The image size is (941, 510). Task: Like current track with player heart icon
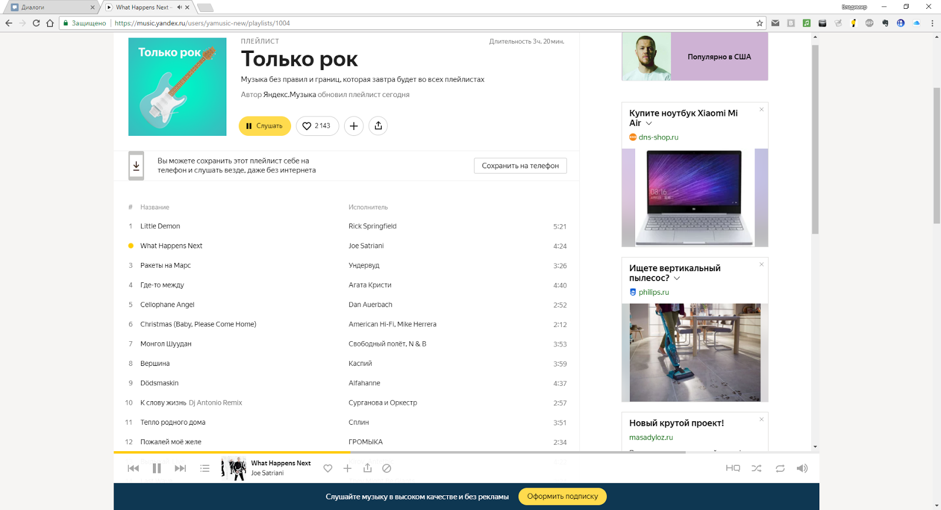(x=328, y=468)
